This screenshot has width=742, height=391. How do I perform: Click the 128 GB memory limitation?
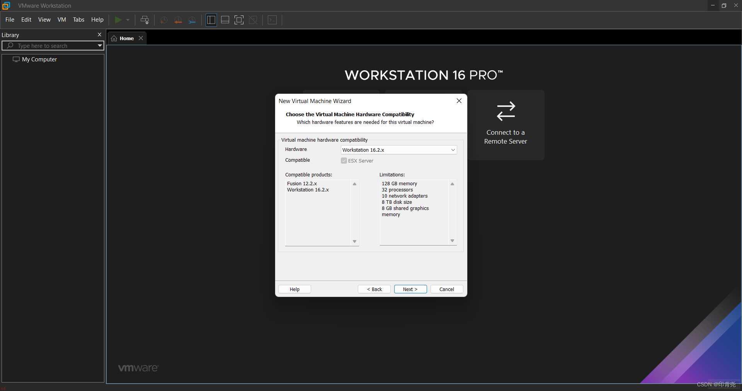(x=399, y=184)
